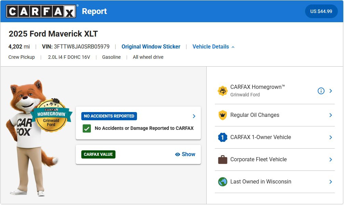Click the Homegrown Grinwald Ford gold badge
This screenshot has width=344, height=205.
click(51, 115)
